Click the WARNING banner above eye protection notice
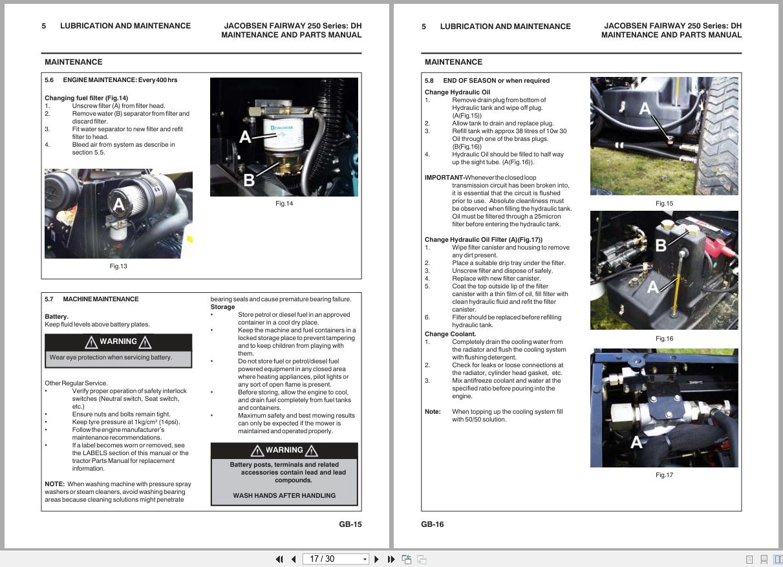 click(118, 342)
